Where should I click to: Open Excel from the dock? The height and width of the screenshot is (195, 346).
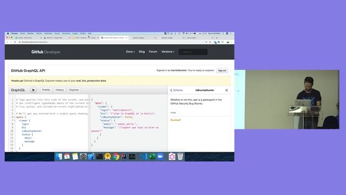(152, 157)
